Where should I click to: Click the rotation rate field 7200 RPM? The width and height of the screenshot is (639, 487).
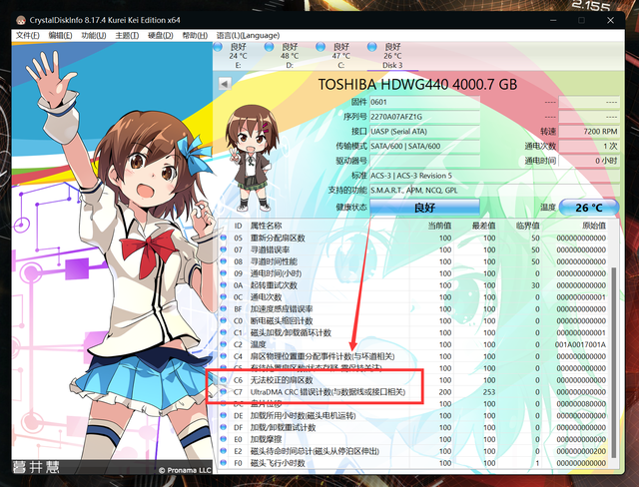coord(589,132)
